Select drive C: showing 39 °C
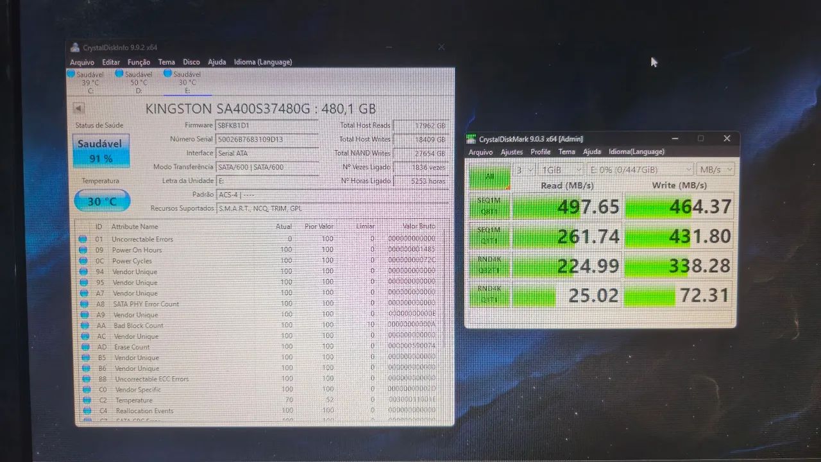821x462 pixels. coord(85,82)
